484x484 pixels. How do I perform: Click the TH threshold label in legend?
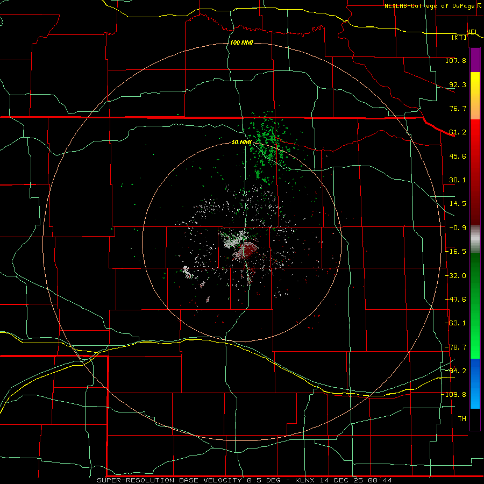pyautogui.click(x=462, y=418)
